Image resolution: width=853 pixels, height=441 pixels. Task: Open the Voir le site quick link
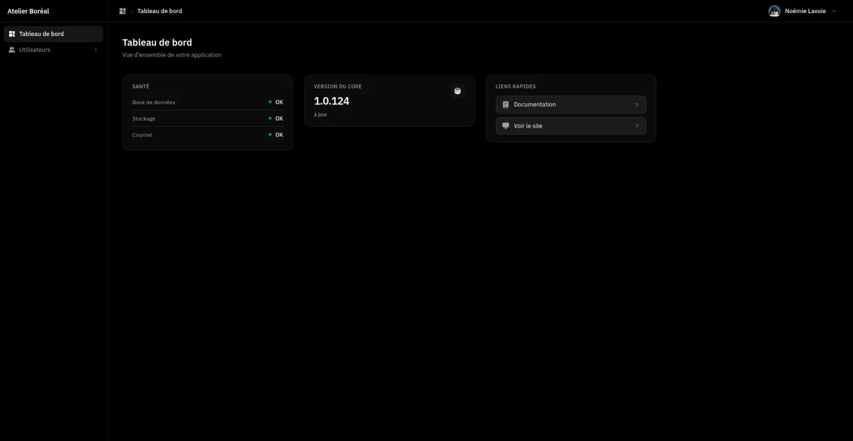(571, 125)
